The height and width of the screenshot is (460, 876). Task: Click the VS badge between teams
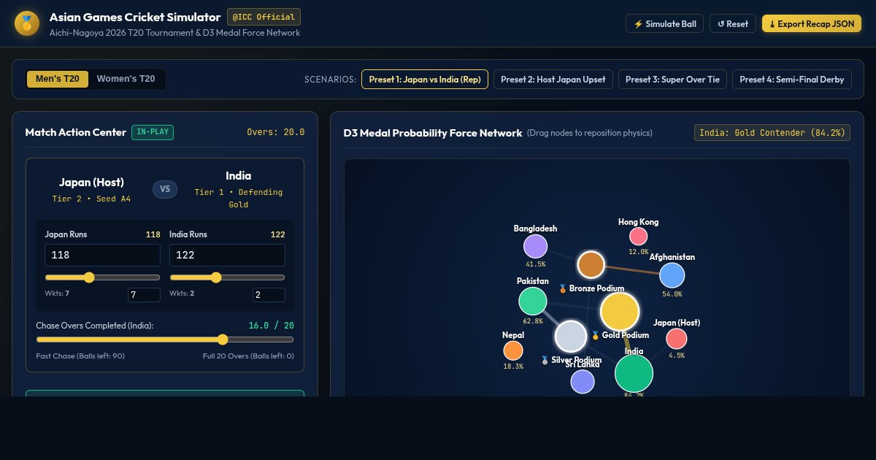tap(165, 189)
